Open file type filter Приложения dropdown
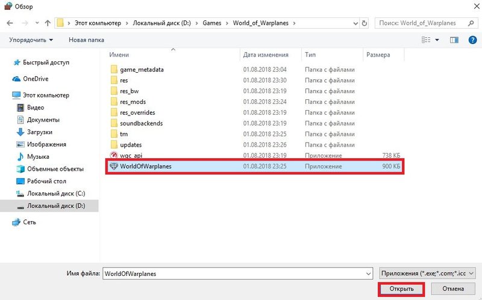This screenshot has height=300, width=482. coord(427,274)
